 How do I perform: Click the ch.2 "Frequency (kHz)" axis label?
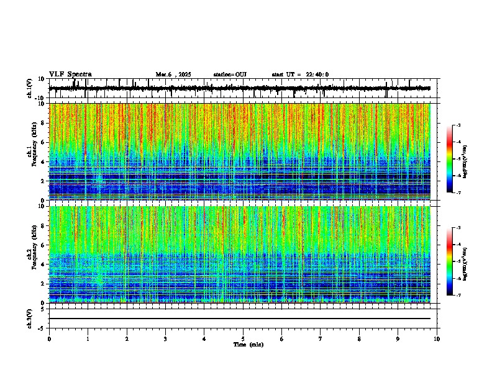34,247
